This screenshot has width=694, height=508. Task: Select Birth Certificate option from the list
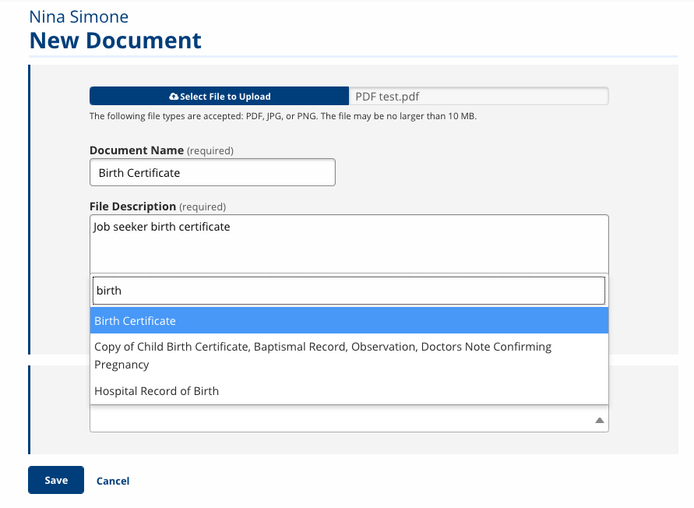click(349, 321)
